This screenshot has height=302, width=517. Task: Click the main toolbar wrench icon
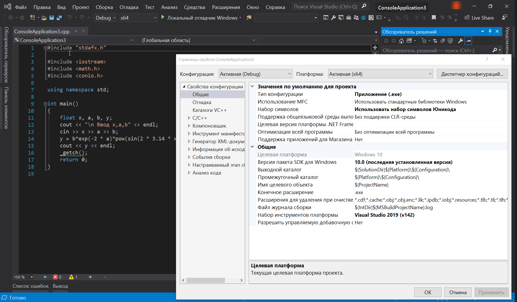tap(333, 18)
